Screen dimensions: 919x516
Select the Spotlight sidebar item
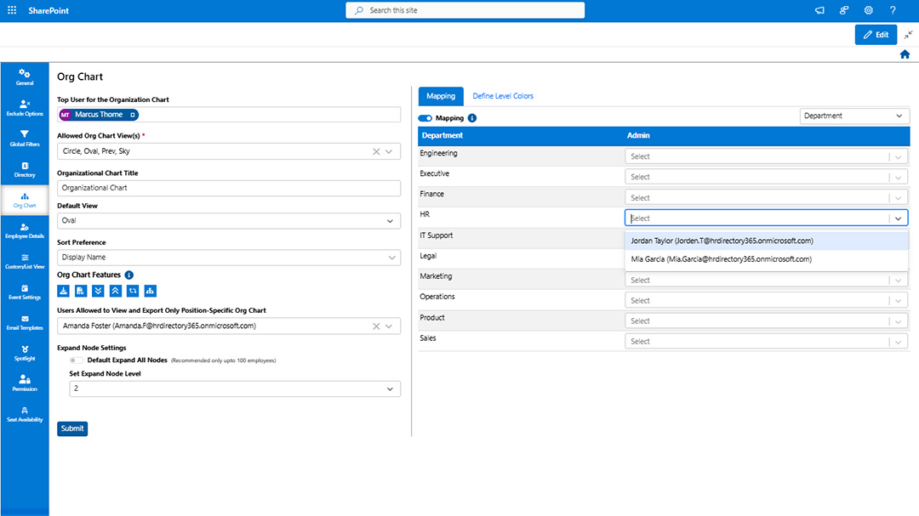pyautogui.click(x=24, y=353)
